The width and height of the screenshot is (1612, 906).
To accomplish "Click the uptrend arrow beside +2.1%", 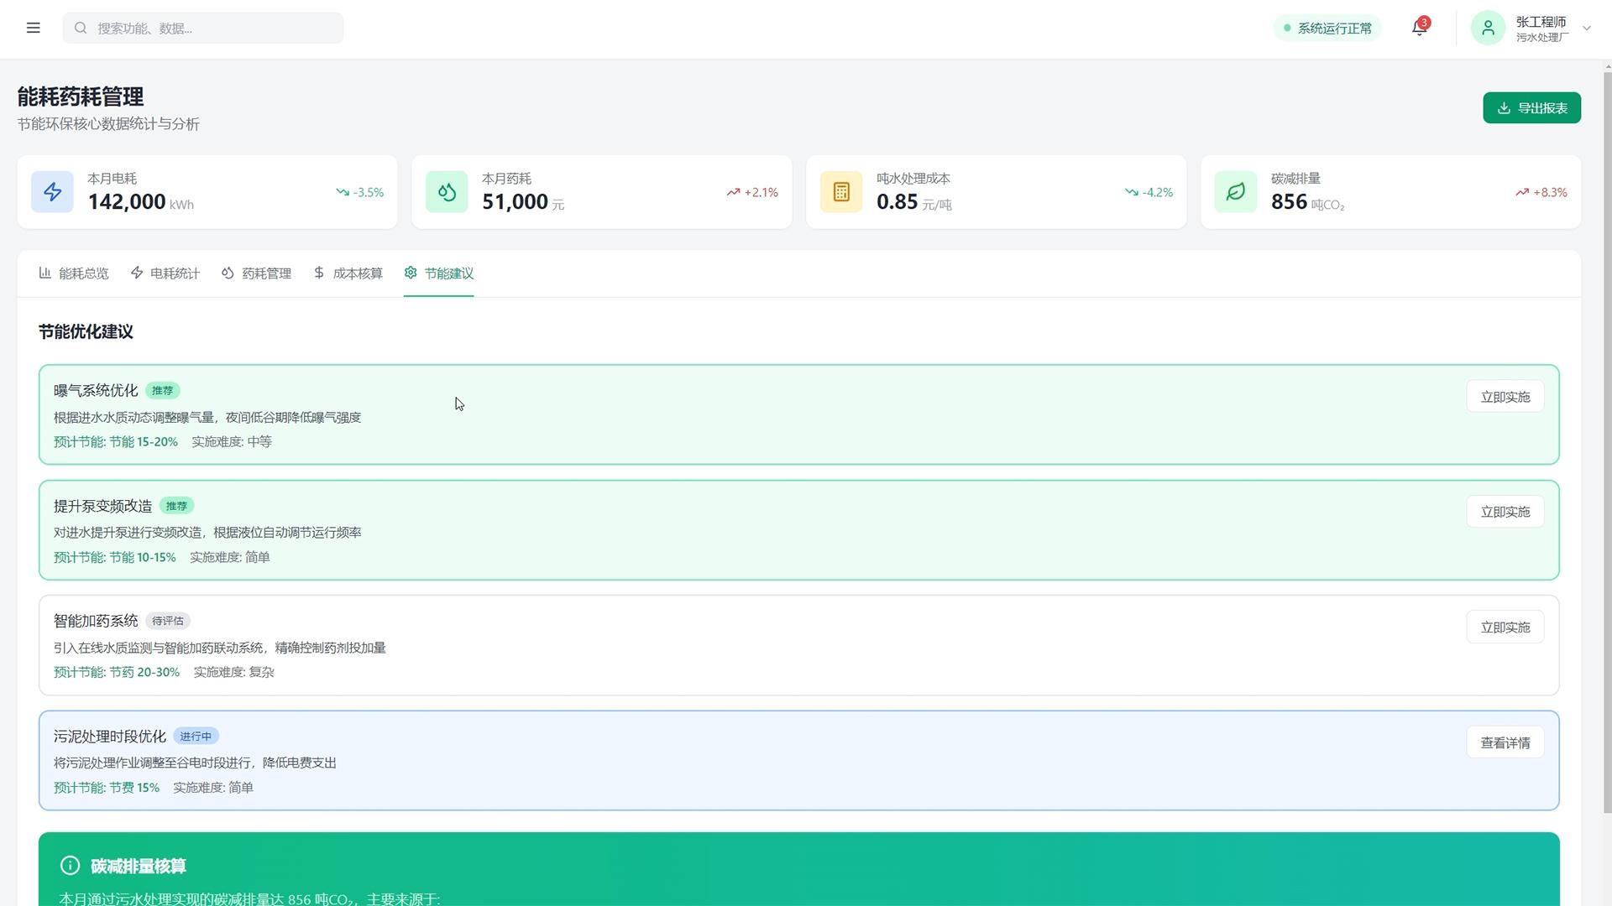I will click(x=733, y=192).
